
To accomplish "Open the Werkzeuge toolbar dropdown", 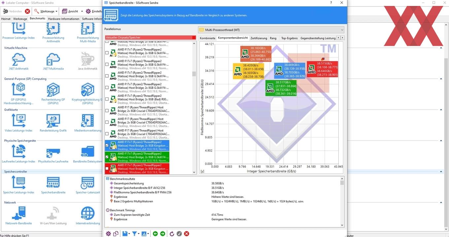I will pos(56,11).
